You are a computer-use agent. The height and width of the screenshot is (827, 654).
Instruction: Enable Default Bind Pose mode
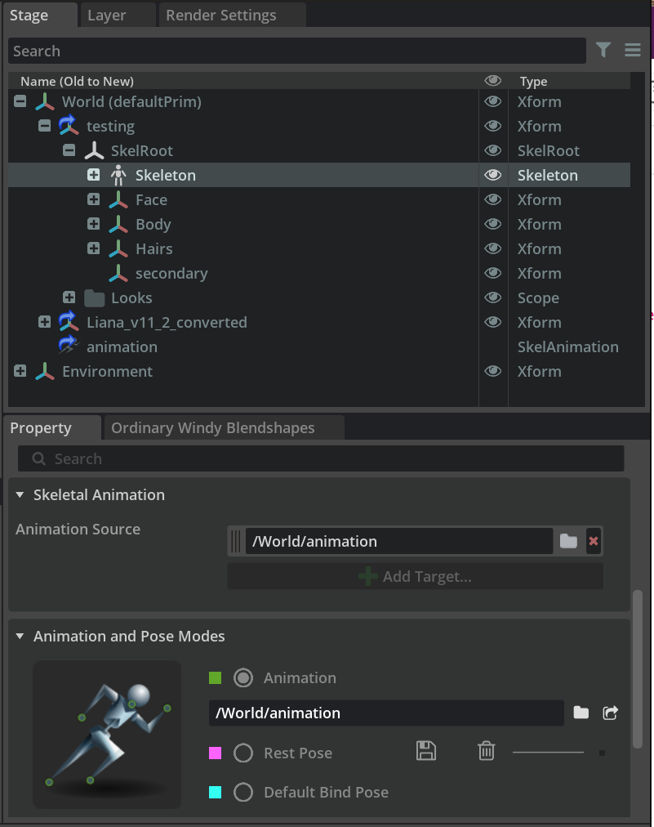pyautogui.click(x=242, y=791)
